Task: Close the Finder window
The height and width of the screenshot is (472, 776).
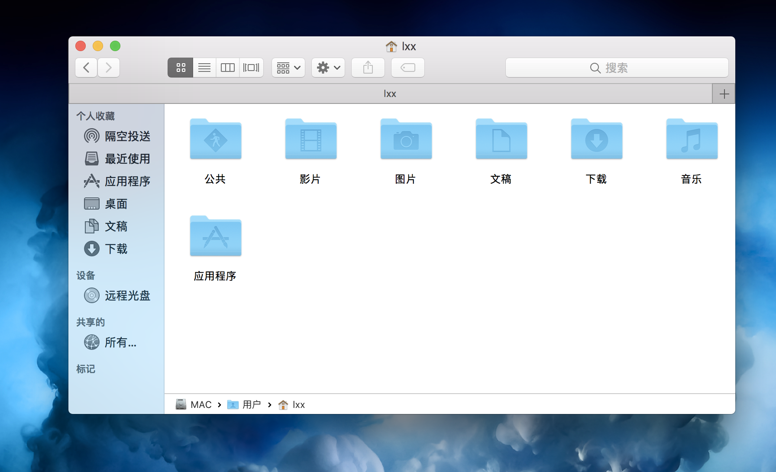Action: click(x=81, y=46)
